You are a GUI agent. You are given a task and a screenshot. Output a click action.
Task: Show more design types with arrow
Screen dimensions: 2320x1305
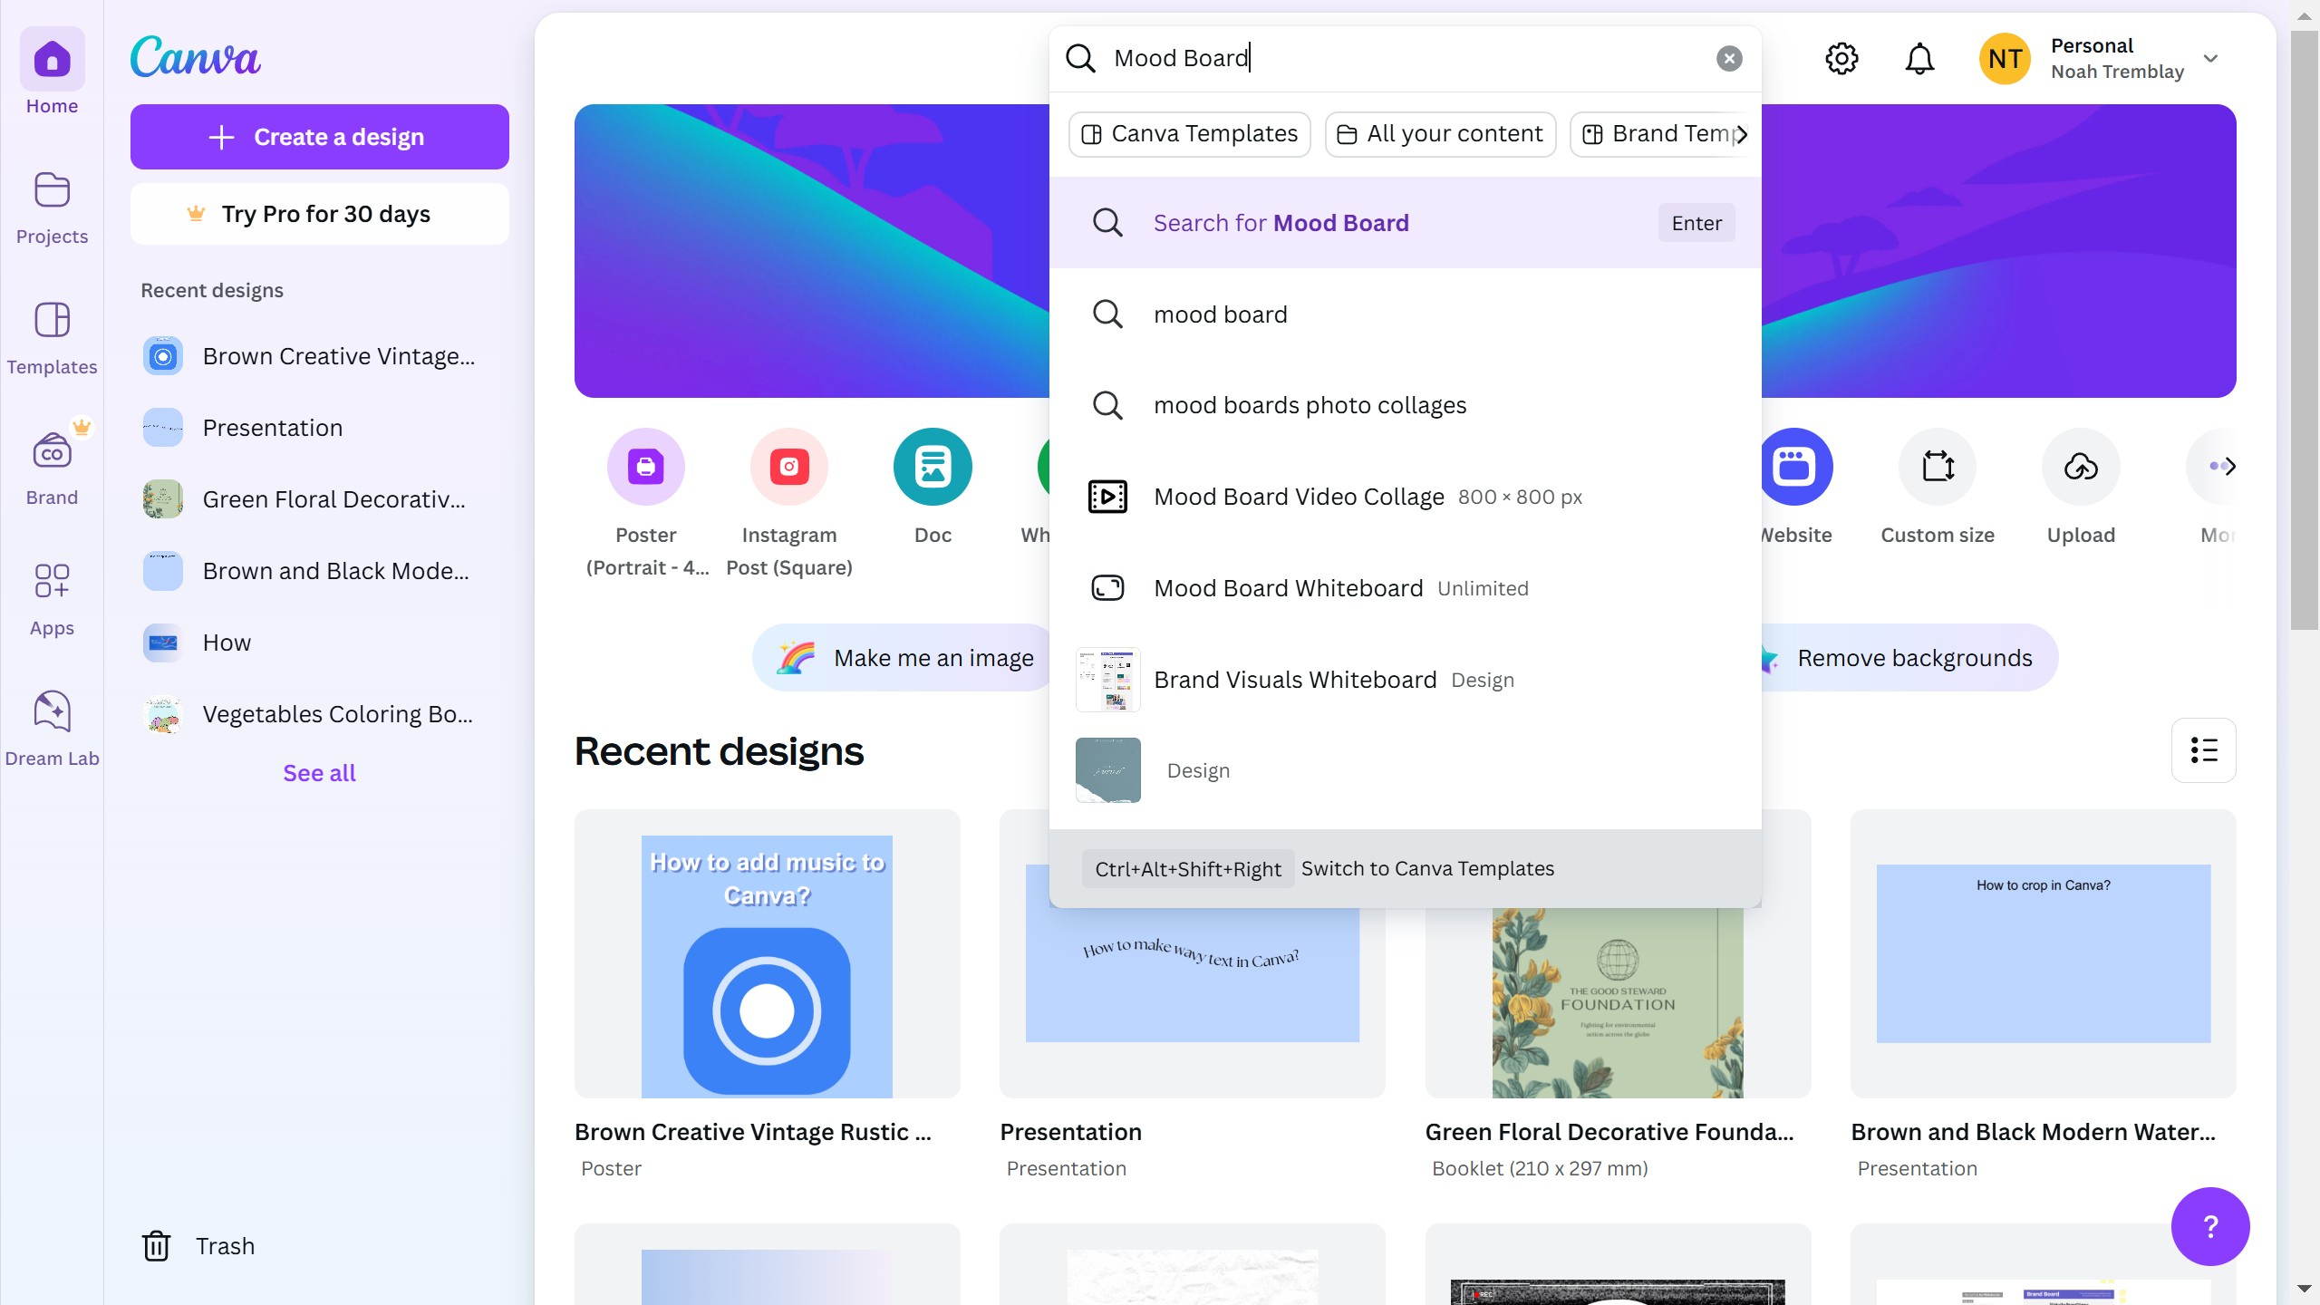[2228, 467]
